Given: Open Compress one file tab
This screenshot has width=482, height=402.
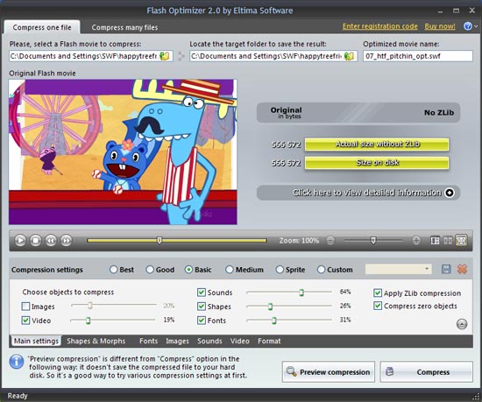Looking at the screenshot, I should (x=42, y=27).
